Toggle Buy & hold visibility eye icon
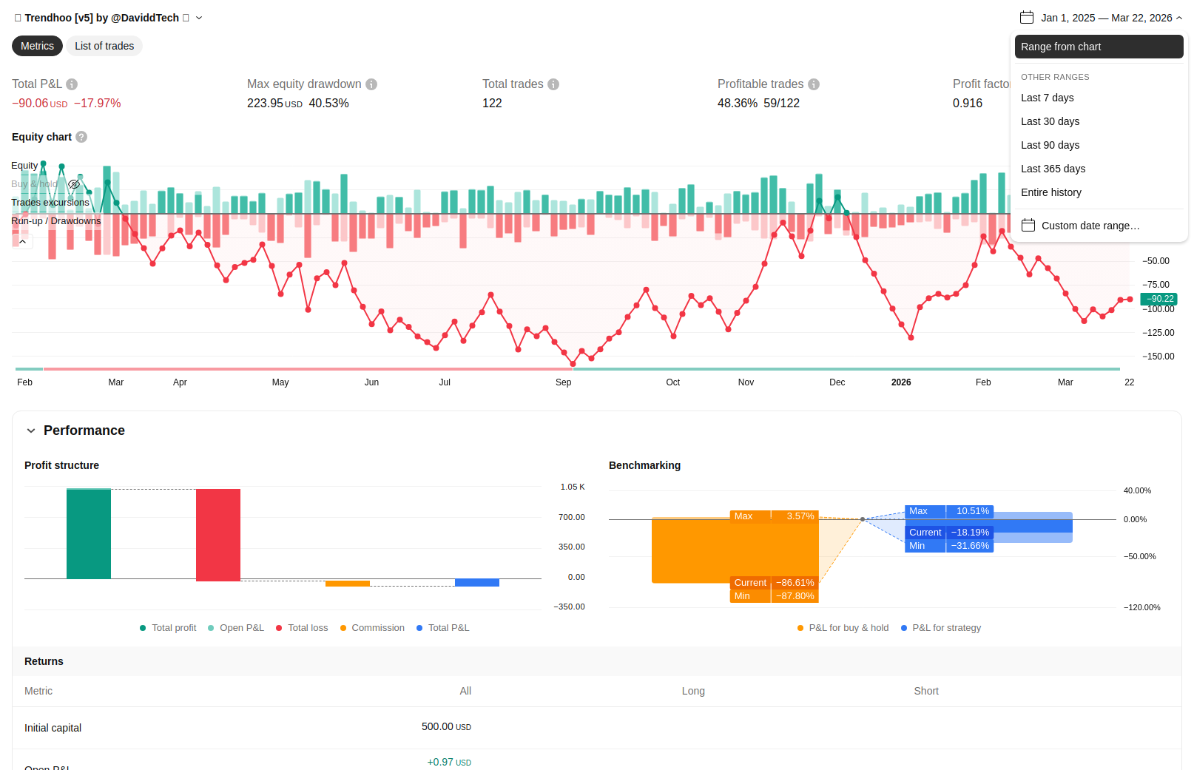1194x770 pixels. click(x=74, y=184)
